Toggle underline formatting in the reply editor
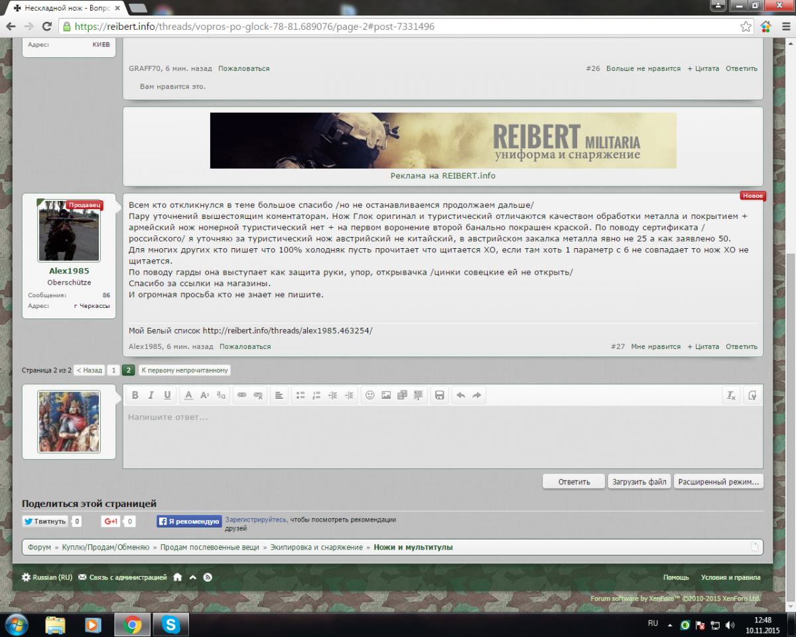796x637 pixels. click(167, 395)
